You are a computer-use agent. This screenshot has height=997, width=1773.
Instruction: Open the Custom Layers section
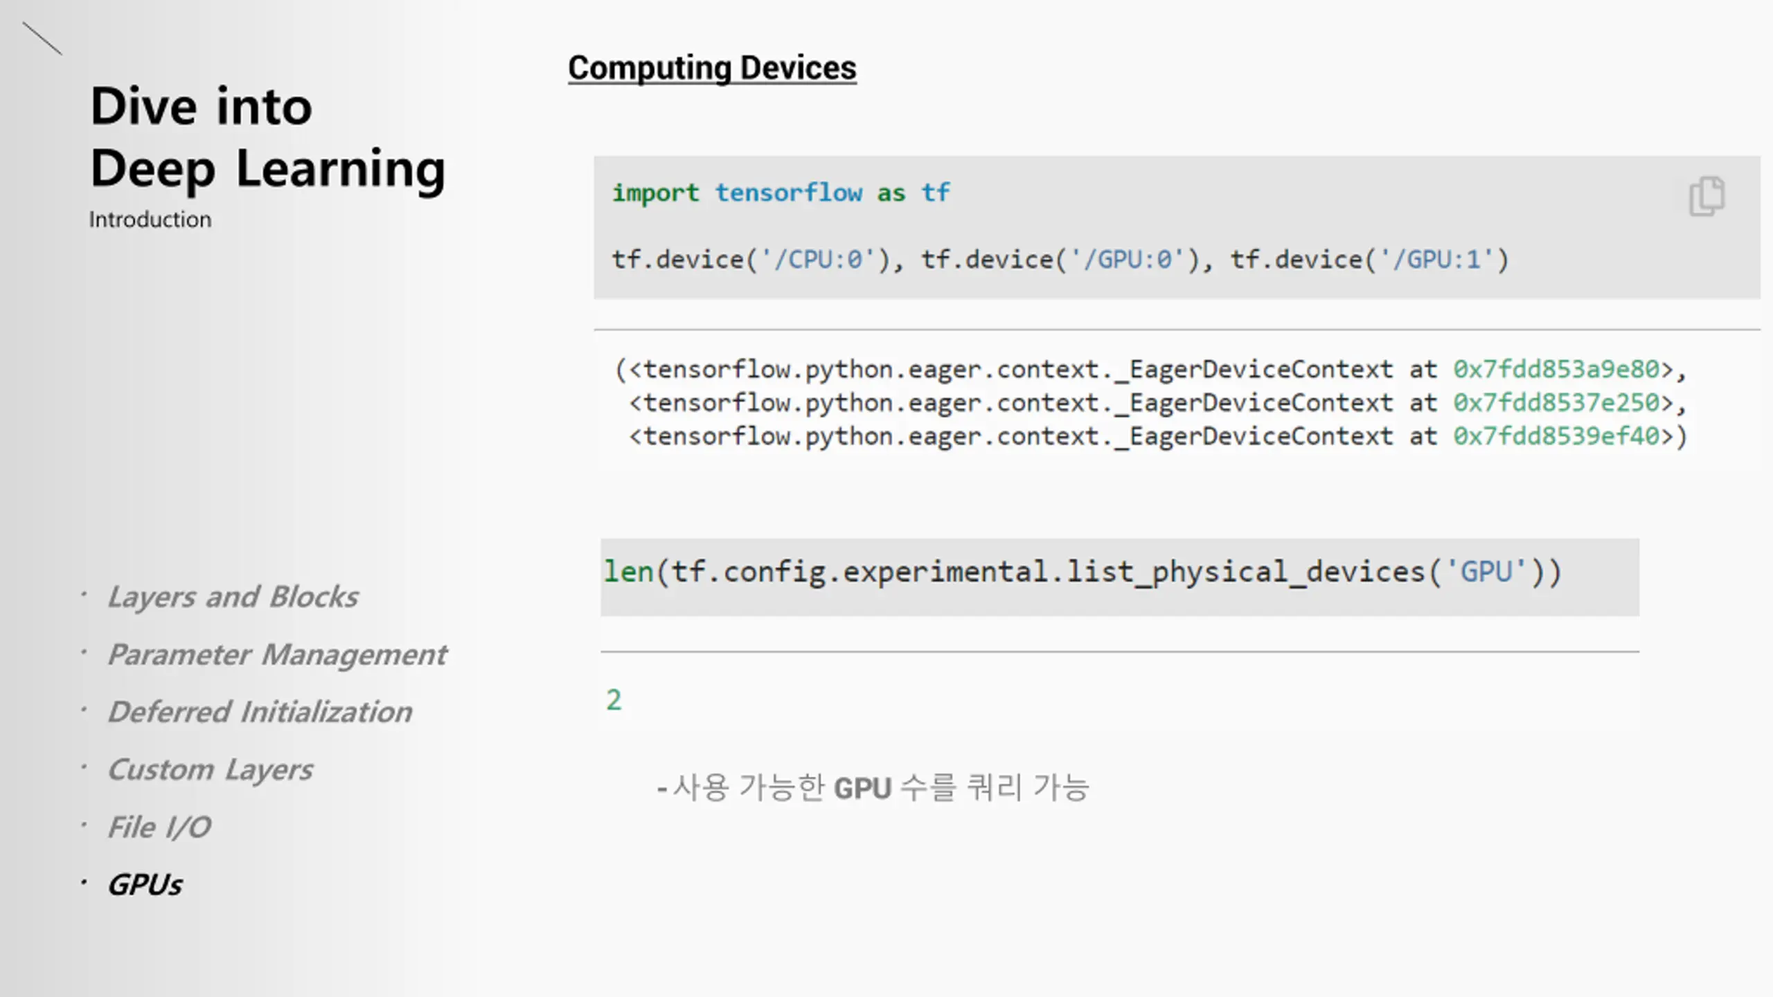coord(210,769)
